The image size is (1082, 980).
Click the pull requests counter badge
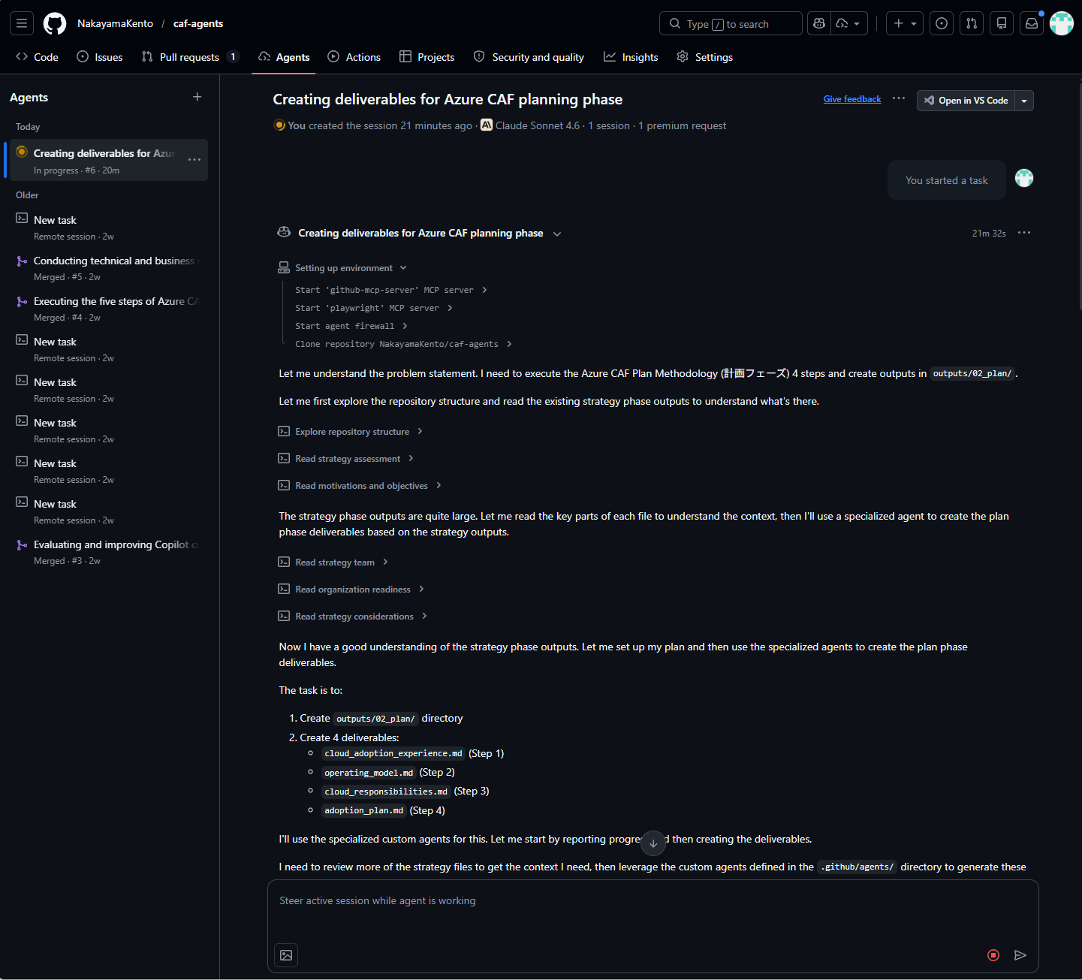tap(233, 56)
